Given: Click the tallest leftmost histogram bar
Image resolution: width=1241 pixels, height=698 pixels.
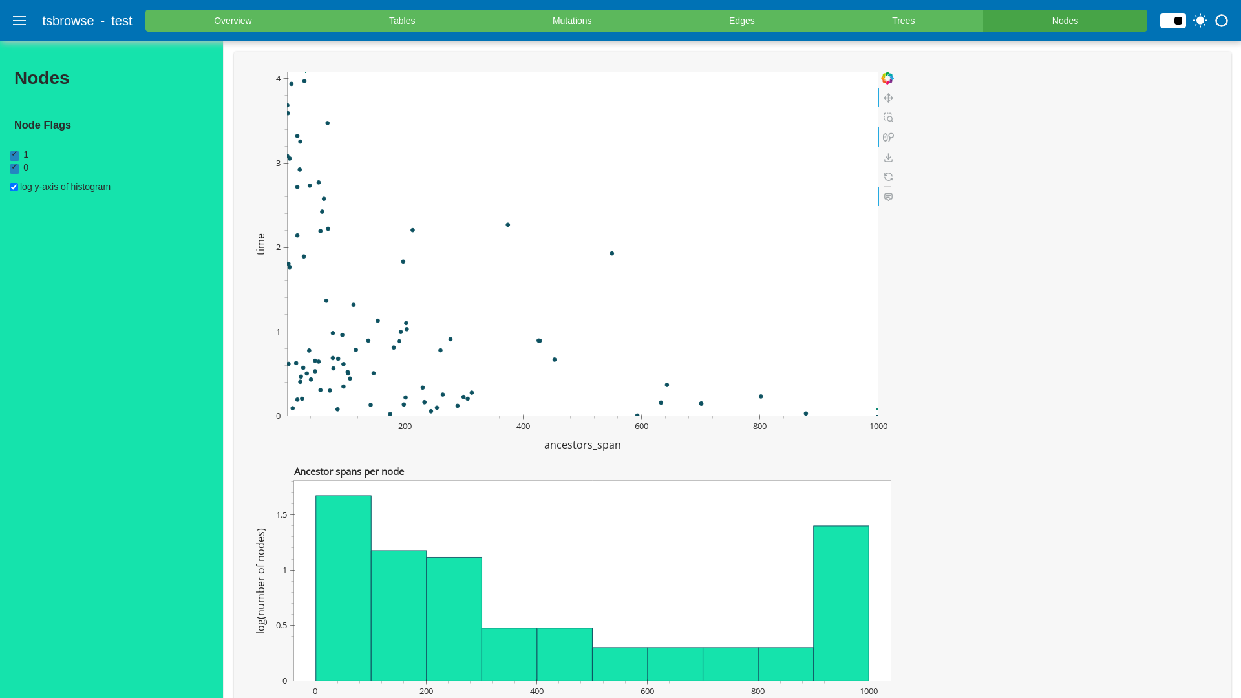Looking at the screenshot, I should point(343,588).
